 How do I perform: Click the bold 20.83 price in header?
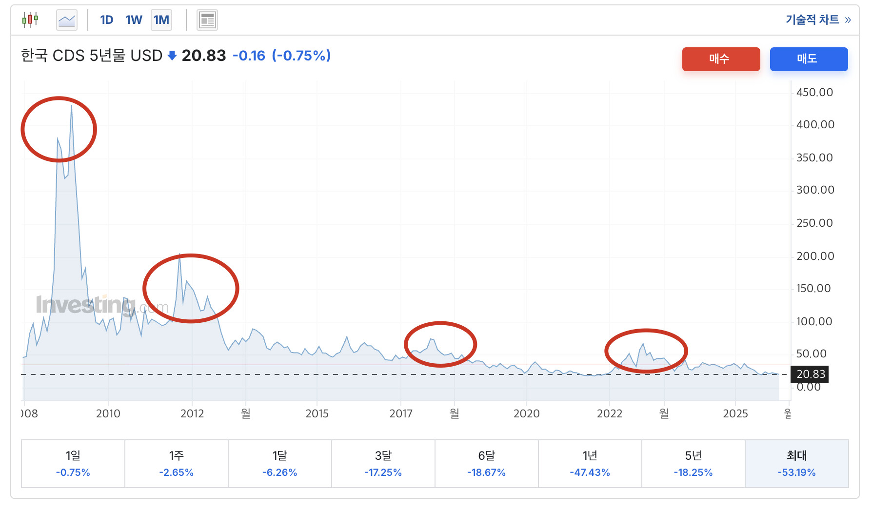tap(204, 56)
